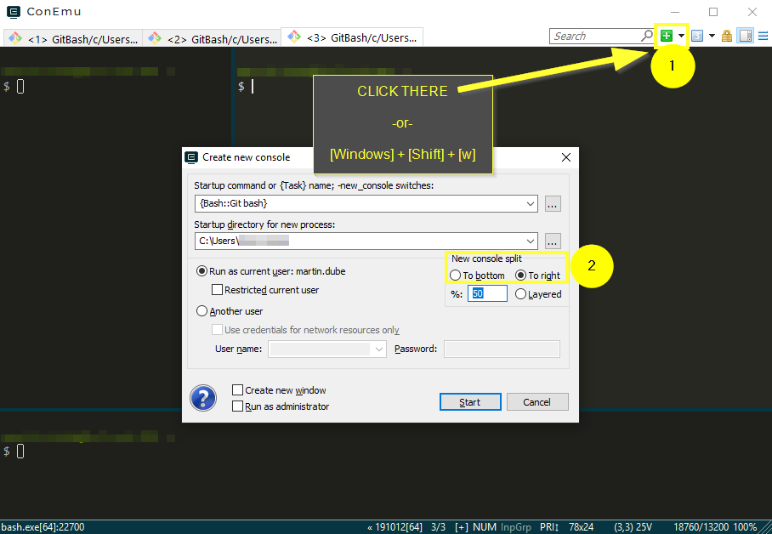Screen dimensions: 772x534
Task: Open the User name dropdown
Action: [x=377, y=349]
